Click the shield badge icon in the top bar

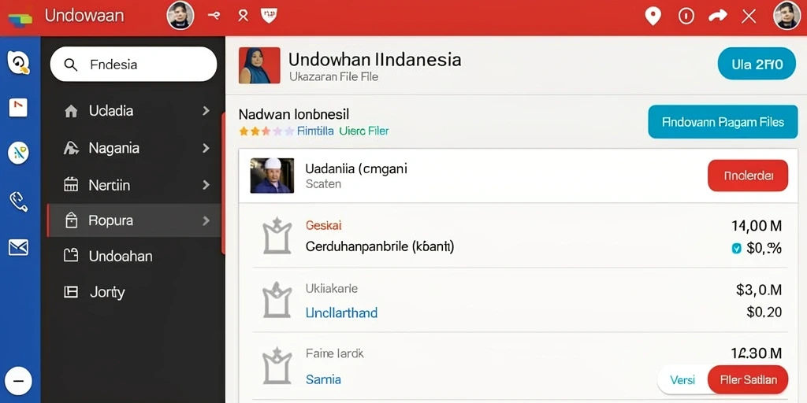(270, 16)
